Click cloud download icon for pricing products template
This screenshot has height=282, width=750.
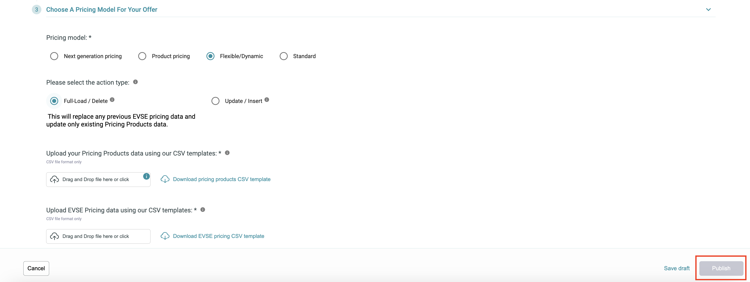[165, 179]
